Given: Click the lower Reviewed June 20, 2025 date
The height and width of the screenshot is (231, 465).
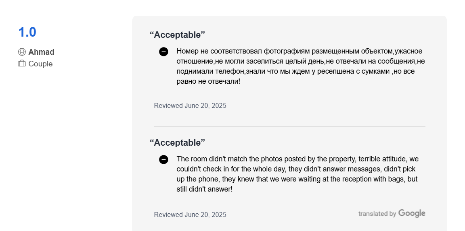Looking at the screenshot, I should [190, 215].
